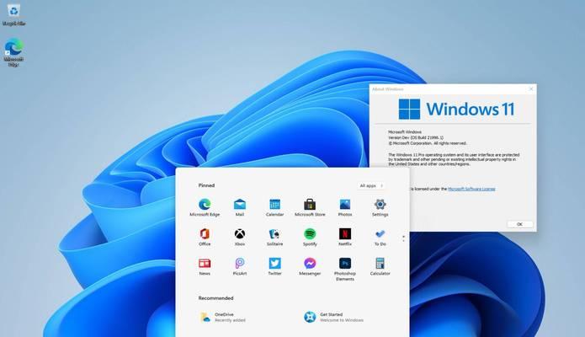Launch Netflix
This screenshot has height=337, width=585.
(345, 237)
